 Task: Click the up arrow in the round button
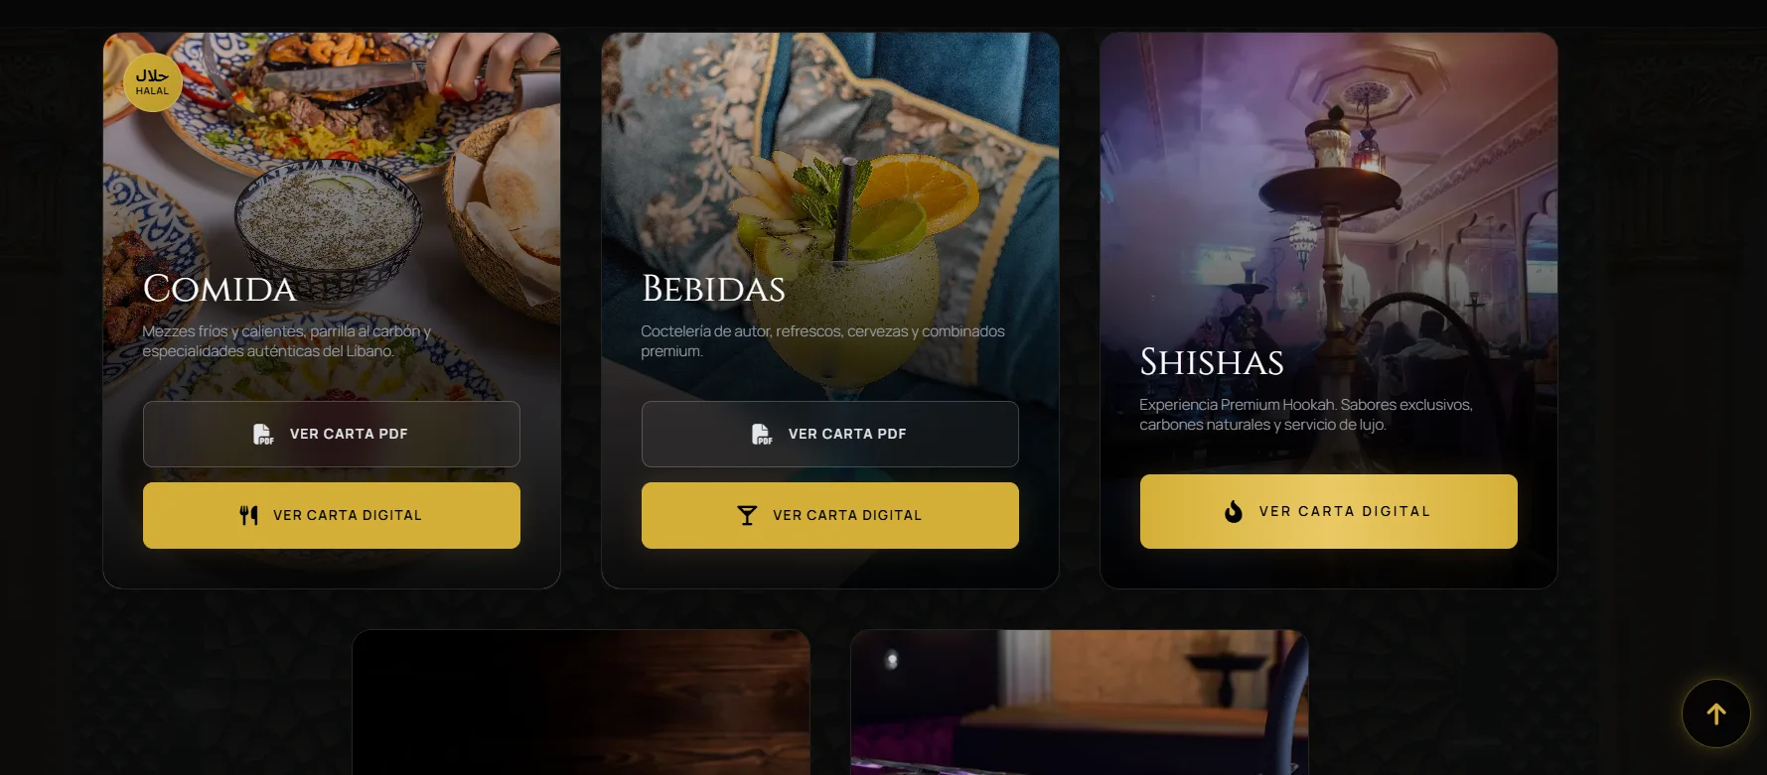1716,713
